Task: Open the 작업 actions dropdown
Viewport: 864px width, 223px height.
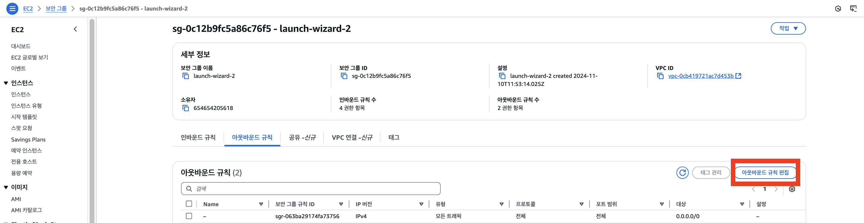Action: [788, 29]
